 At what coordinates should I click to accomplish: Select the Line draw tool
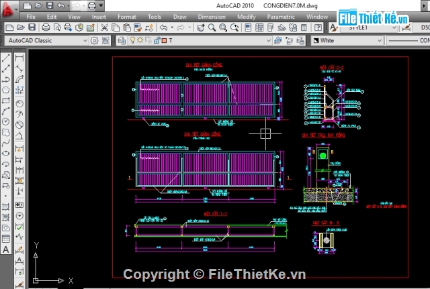tap(6, 58)
